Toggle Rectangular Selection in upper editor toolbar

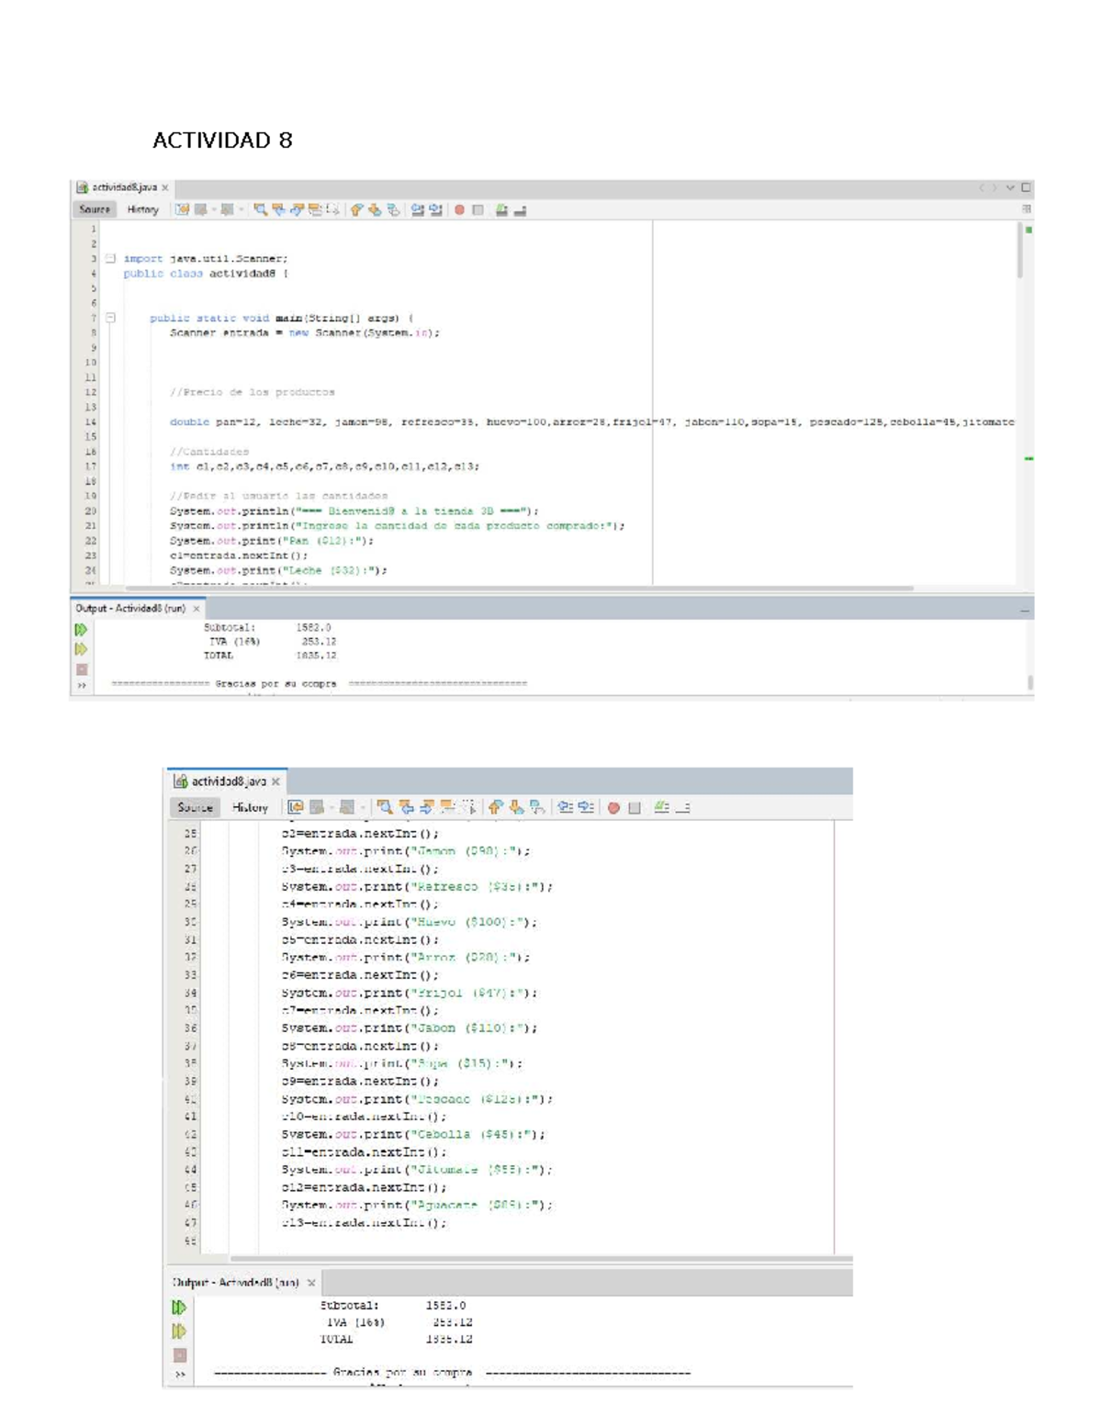tap(332, 209)
